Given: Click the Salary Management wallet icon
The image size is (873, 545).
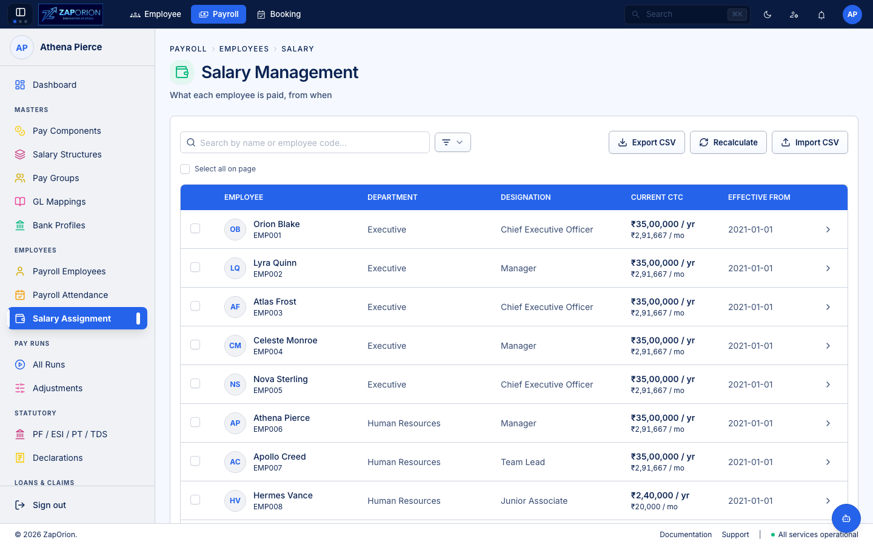Looking at the screenshot, I should coord(182,72).
